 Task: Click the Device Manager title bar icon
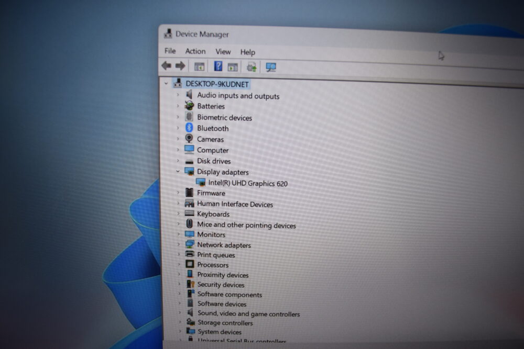[168, 33]
